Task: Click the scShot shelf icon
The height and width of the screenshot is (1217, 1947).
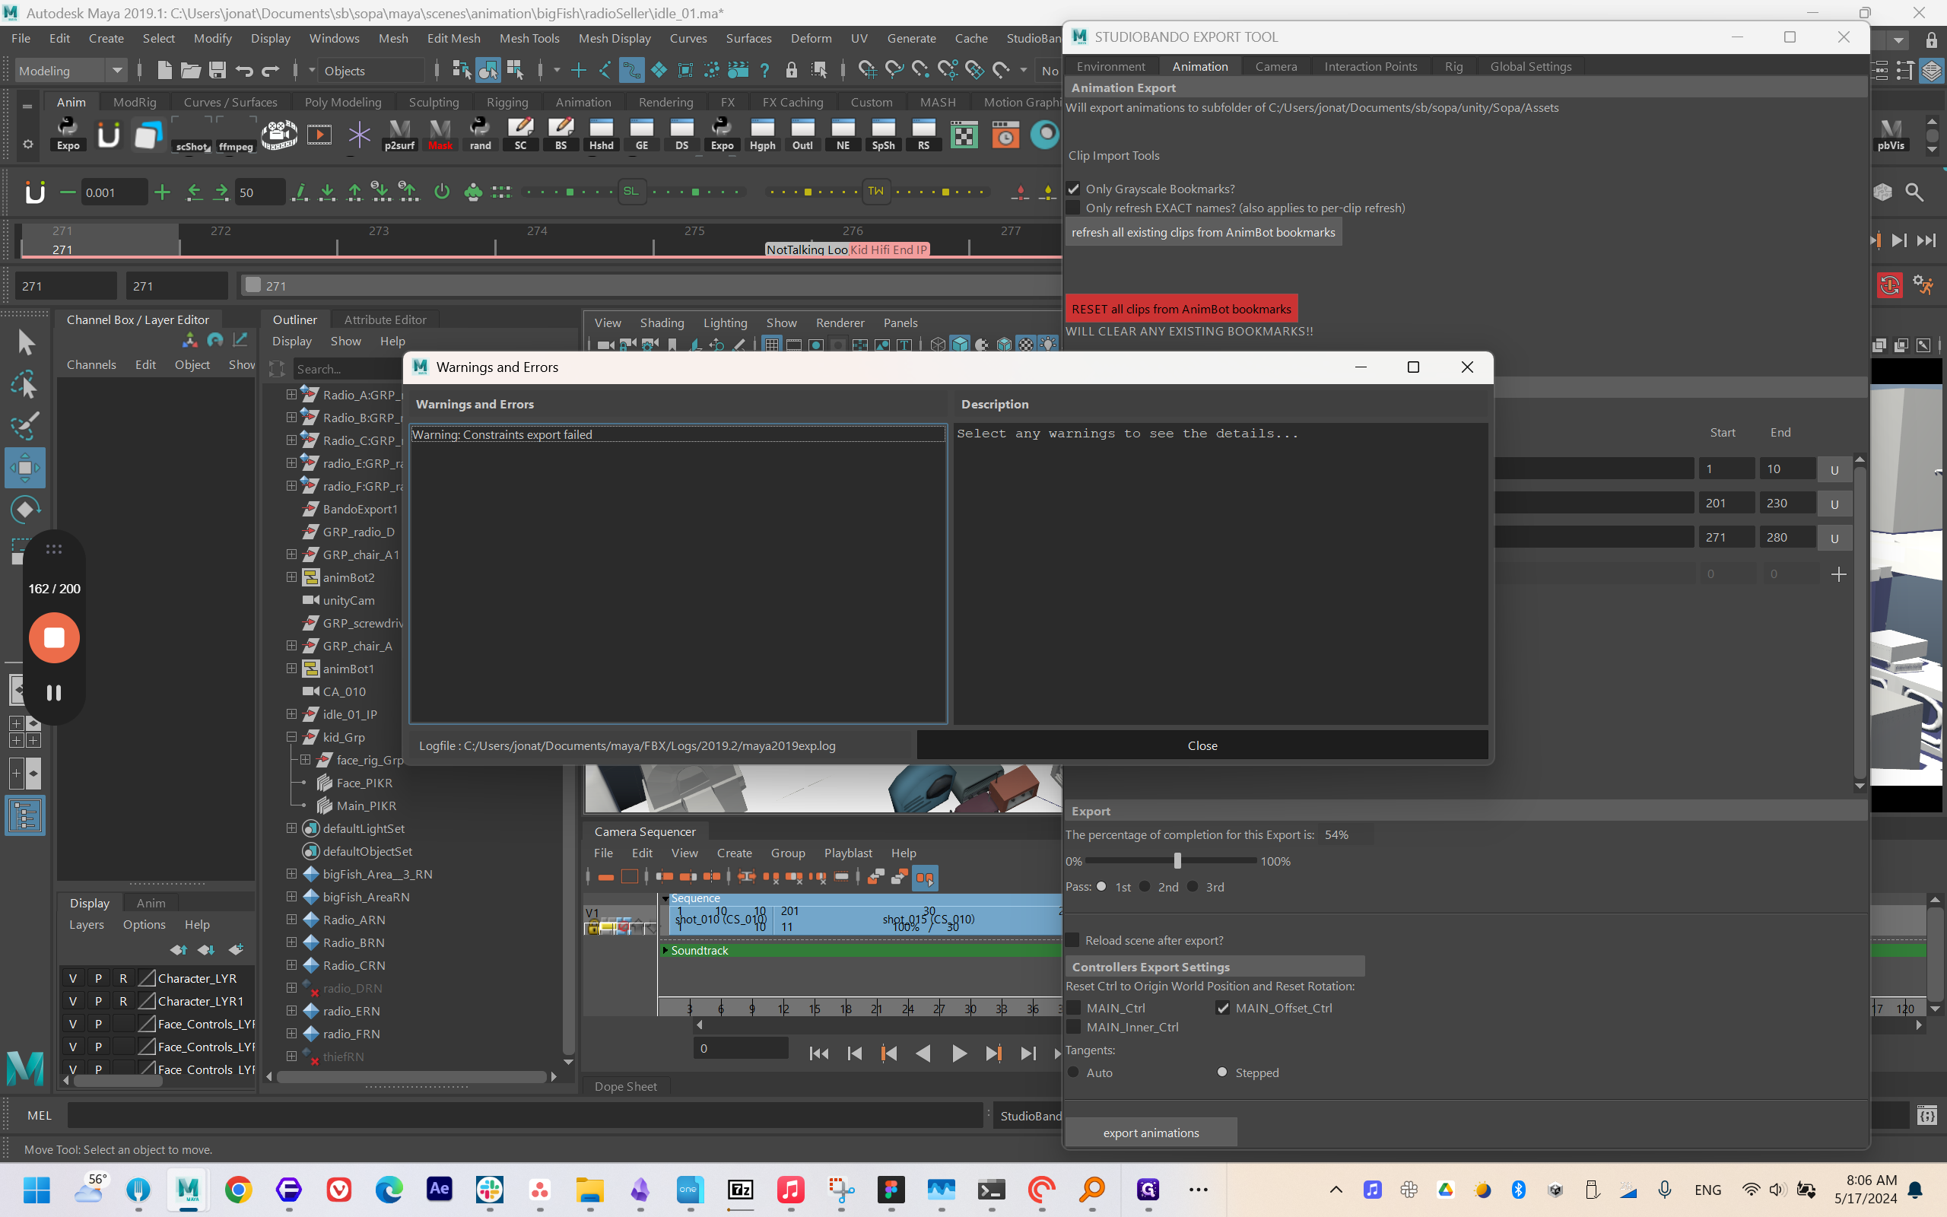Action: point(192,134)
